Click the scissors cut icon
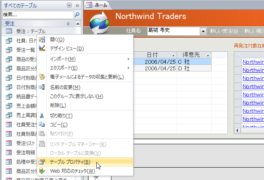This screenshot has width=264, height=180. point(42,115)
